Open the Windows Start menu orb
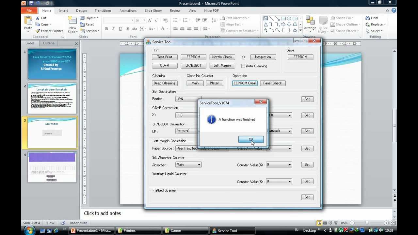The height and width of the screenshot is (235, 418). (x=29, y=230)
